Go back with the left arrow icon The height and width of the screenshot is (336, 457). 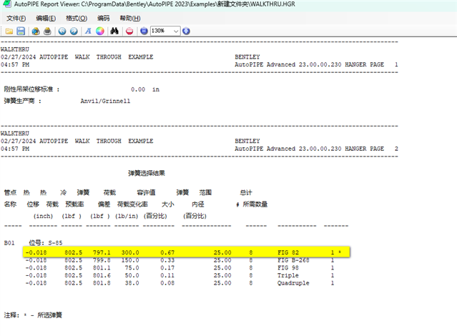coord(62,31)
